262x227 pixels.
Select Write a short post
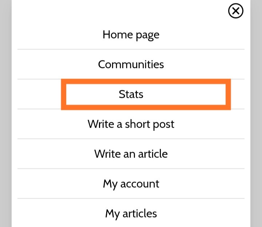point(131,124)
